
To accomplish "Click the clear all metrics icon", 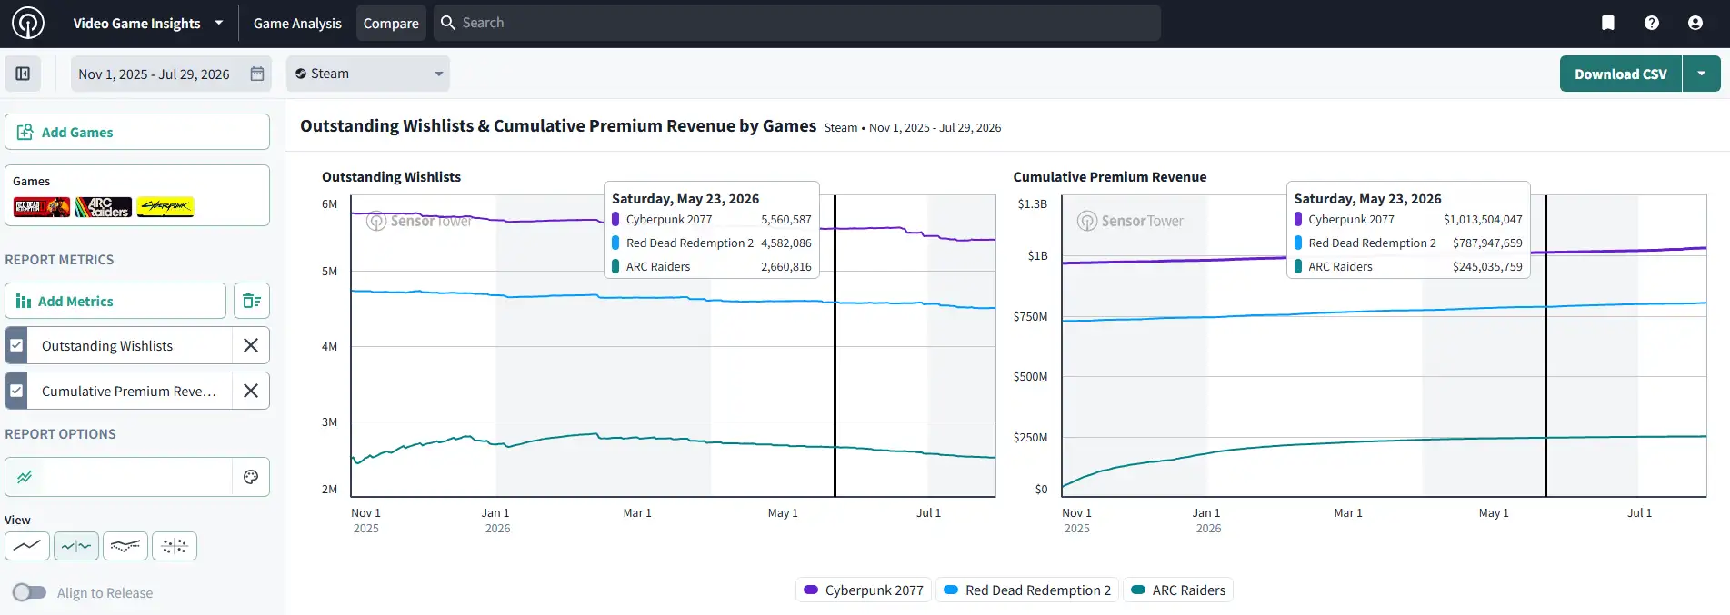I will (x=252, y=301).
